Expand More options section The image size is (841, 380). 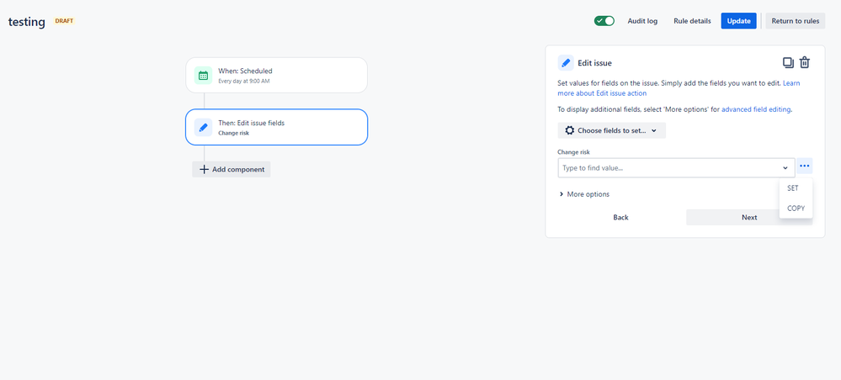[583, 194]
